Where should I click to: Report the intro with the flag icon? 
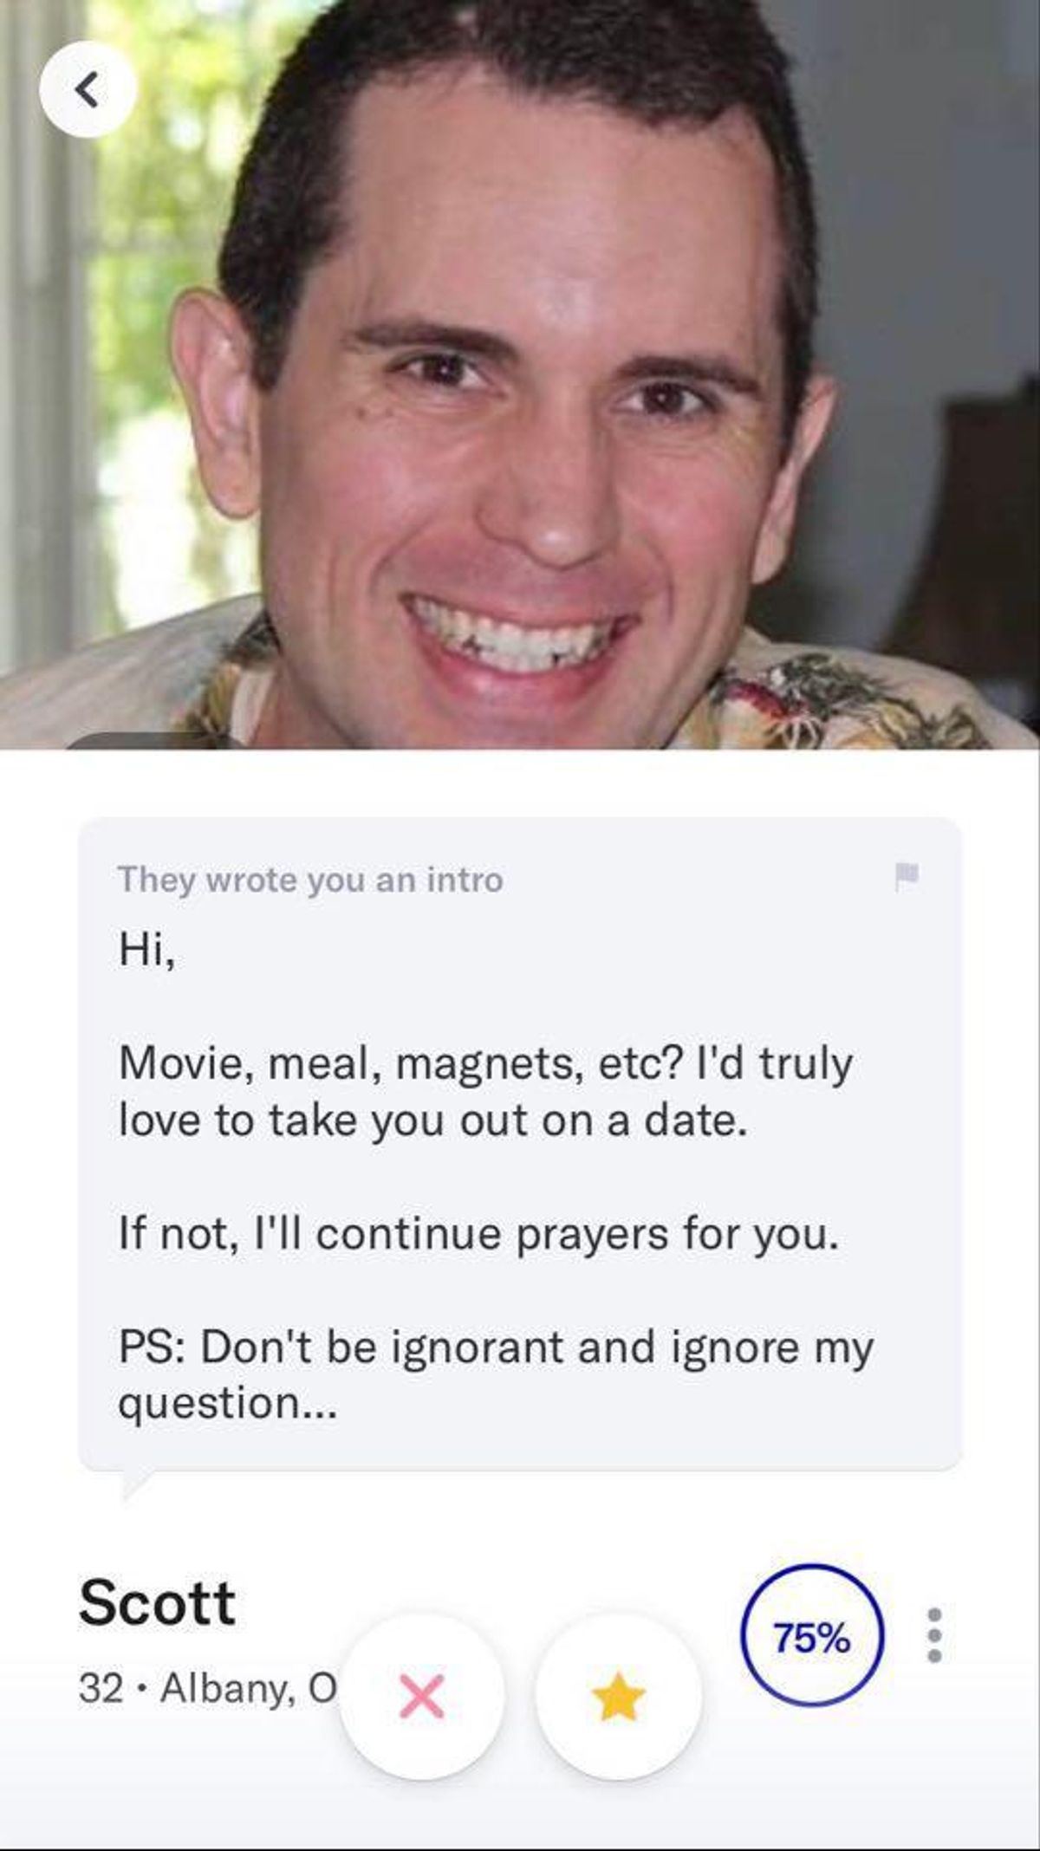coord(907,876)
